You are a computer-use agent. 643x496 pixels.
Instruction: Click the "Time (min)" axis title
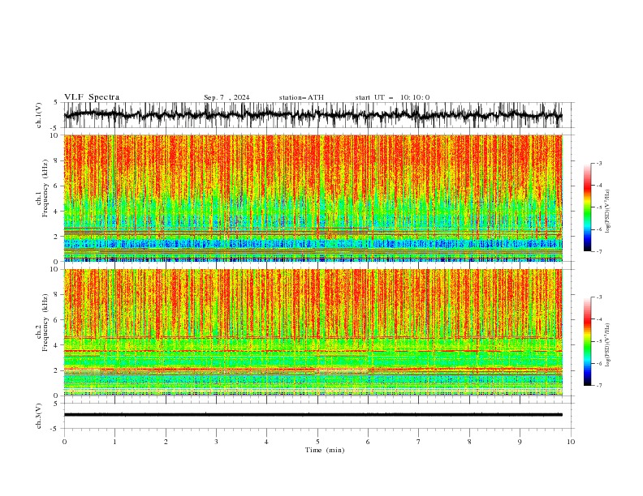pos(325,450)
